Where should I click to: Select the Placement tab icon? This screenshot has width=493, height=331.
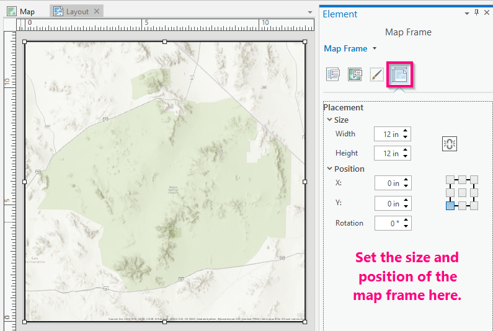(x=399, y=74)
